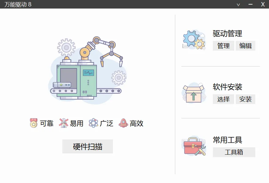
Task: Minimize the 万能驱动 window
Action: point(250,4)
